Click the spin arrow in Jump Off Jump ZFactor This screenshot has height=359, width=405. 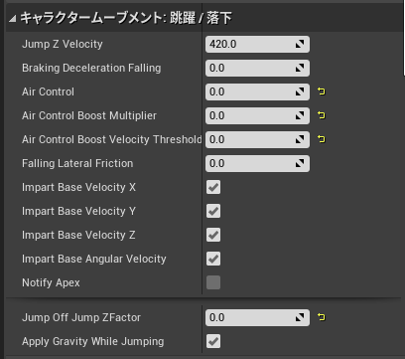tap(300, 317)
